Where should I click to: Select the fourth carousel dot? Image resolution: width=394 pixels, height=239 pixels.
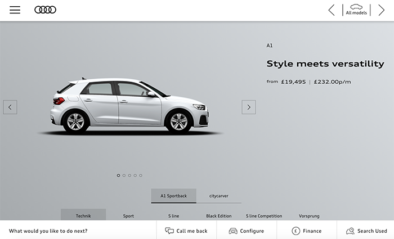(135, 175)
